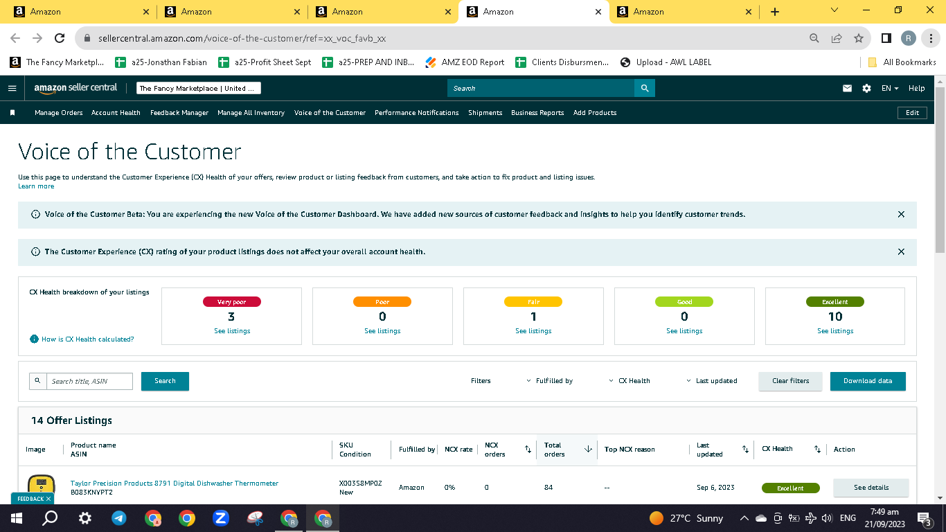The image size is (946, 532).
Task: Click the Search title, ASIN input field
Action: tap(89, 381)
